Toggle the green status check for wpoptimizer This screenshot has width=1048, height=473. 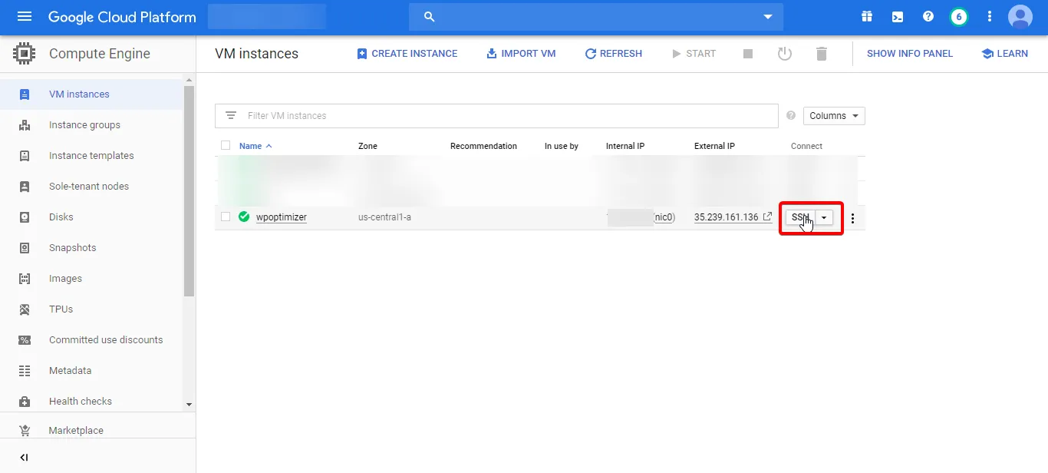[x=243, y=217]
